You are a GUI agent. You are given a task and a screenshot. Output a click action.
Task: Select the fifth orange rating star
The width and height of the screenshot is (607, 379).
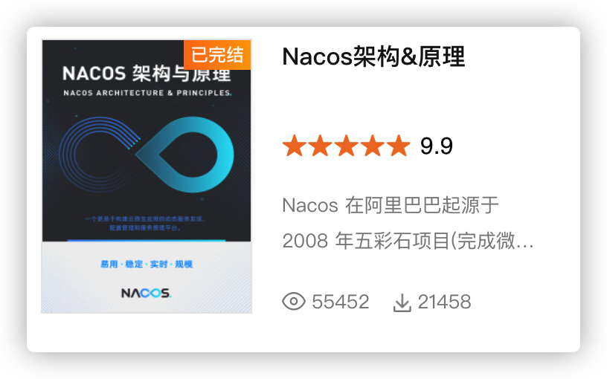point(399,146)
